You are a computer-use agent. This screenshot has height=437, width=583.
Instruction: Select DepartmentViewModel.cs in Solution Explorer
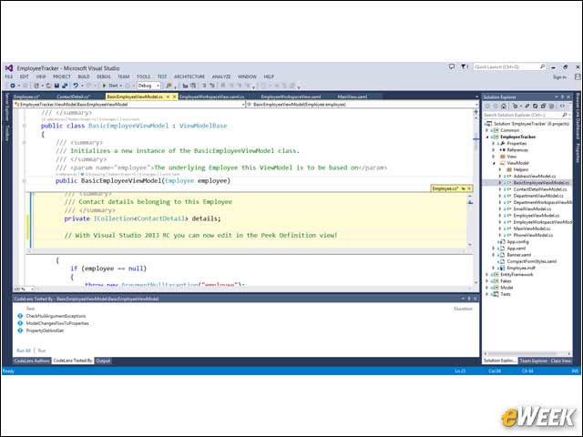click(538, 196)
